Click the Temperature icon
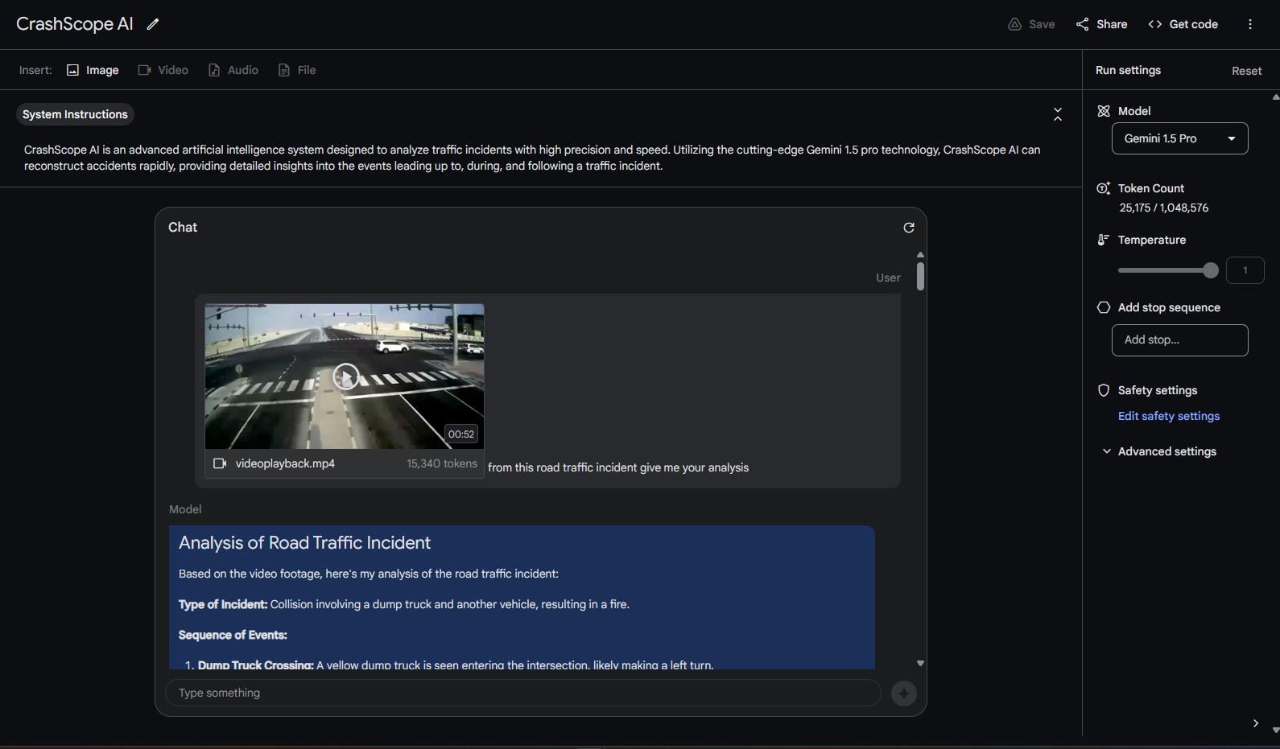This screenshot has height=749, width=1280. tap(1104, 240)
